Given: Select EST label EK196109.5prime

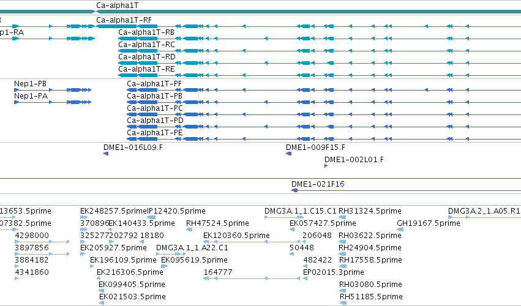Looking at the screenshot, I should point(123,261).
